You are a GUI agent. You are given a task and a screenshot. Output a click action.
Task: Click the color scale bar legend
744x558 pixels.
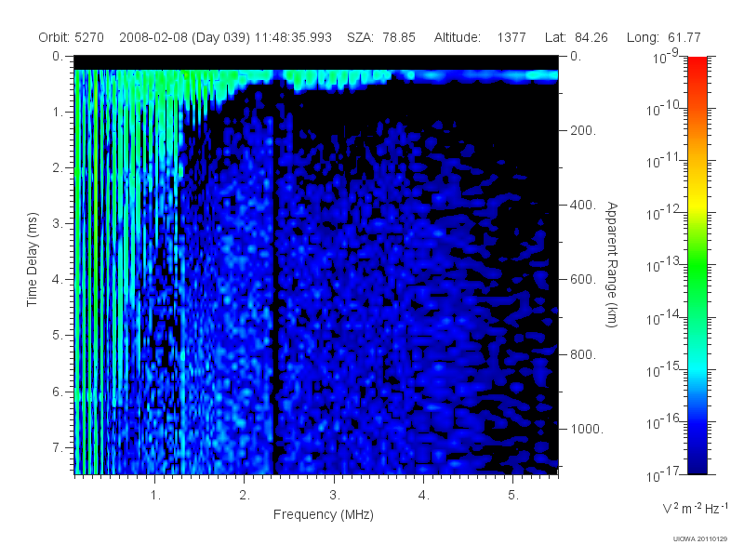coord(697,265)
